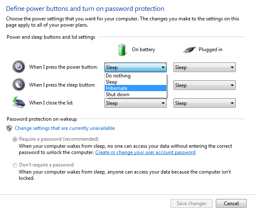
Task: Click 'Change settings that are currently unavailable'
Action: [65, 128]
